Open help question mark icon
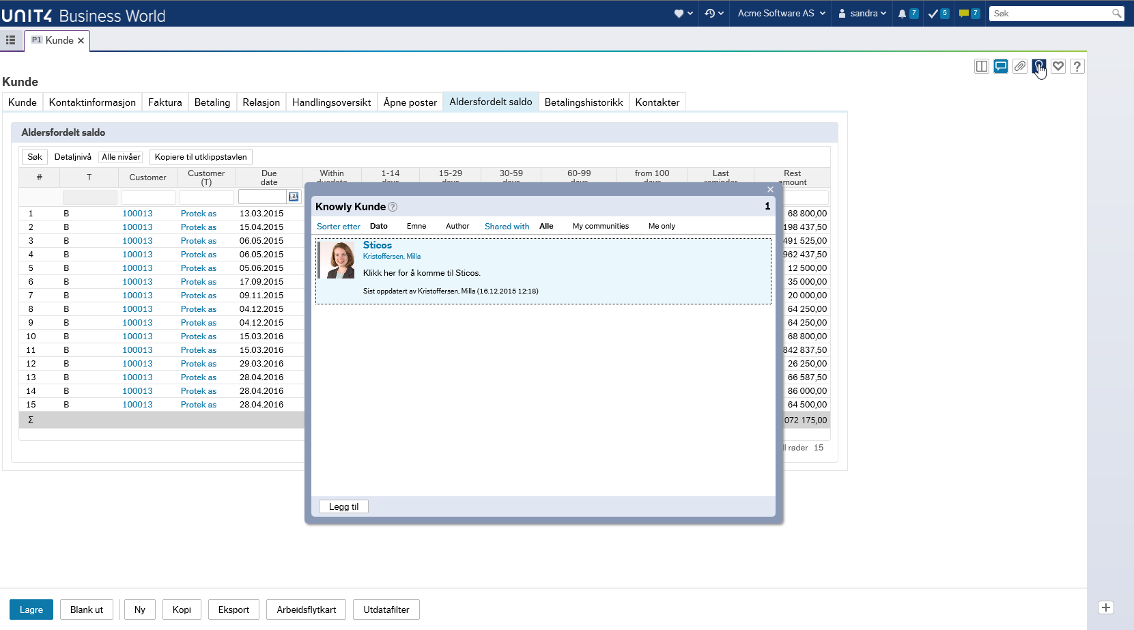1134x630 pixels. (1077, 66)
